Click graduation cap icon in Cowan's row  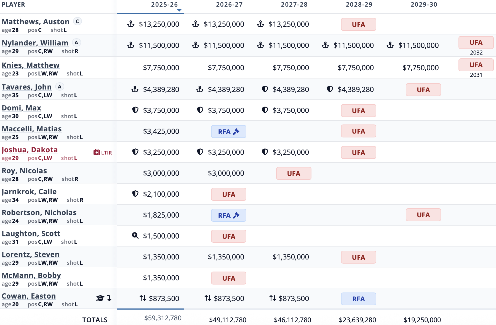pos(100,298)
